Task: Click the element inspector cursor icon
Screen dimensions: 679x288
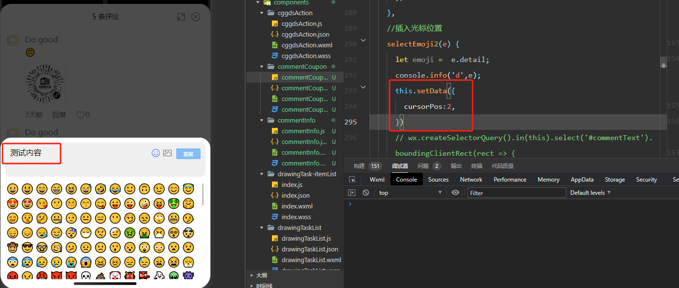Action: tap(352, 180)
